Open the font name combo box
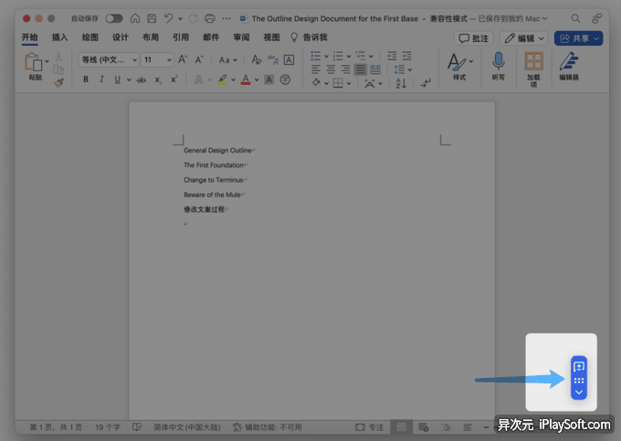 tap(109, 59)
